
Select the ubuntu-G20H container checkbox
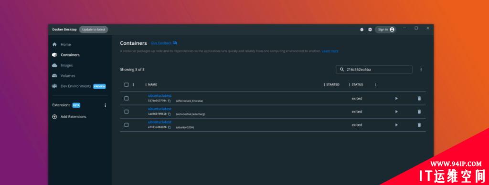(126, 125)
